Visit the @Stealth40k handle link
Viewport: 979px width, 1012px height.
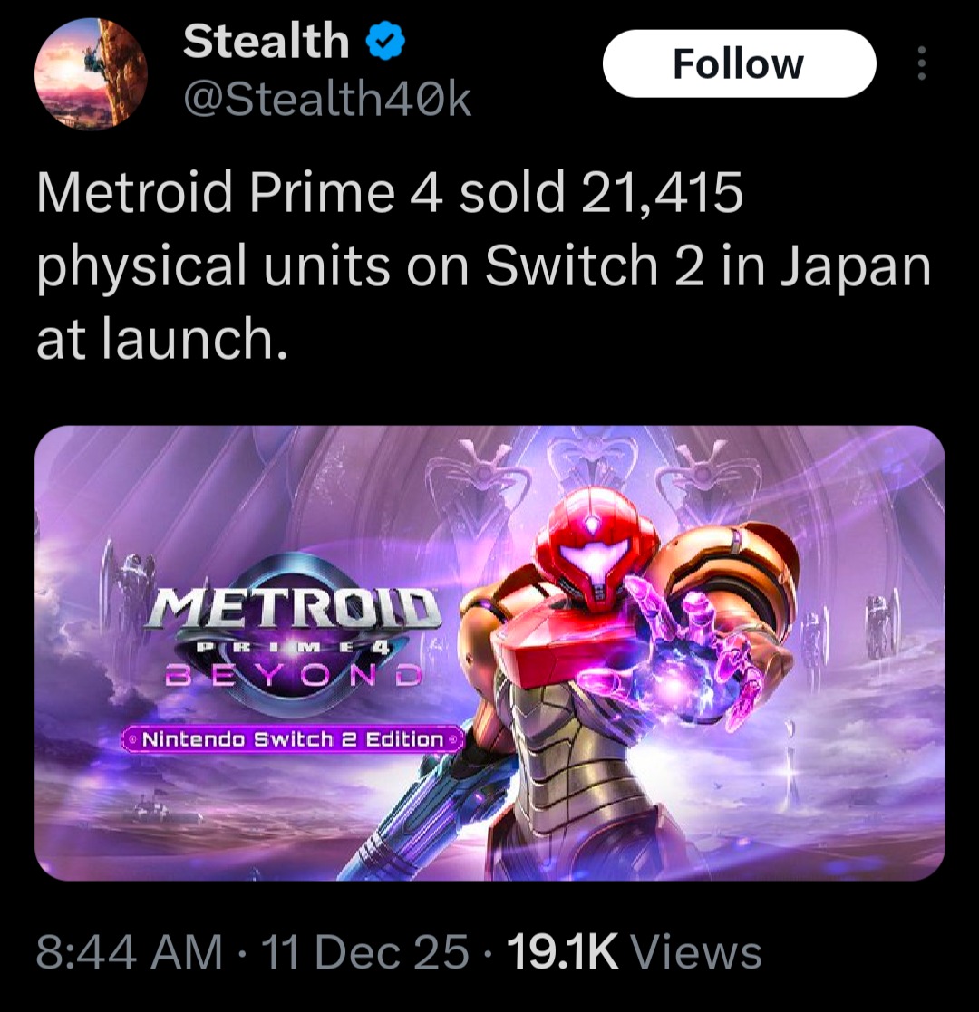327,101
